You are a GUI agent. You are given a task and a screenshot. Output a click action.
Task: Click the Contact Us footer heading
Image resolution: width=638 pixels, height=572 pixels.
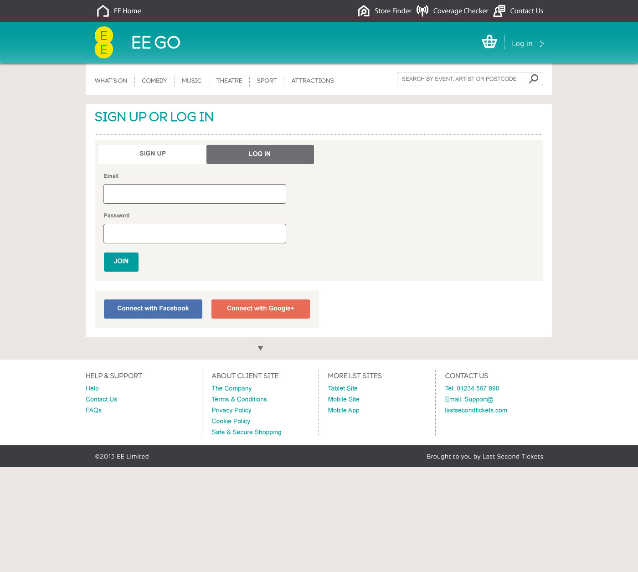pyautogui.click(x=467, y=376)
